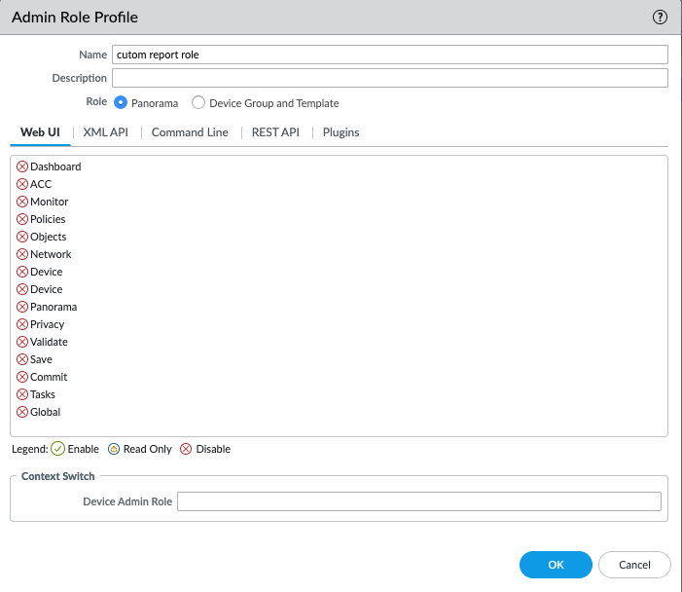Select Device Group and Template radio button
This screenshot has width=682, height=592.
point(198,103)
